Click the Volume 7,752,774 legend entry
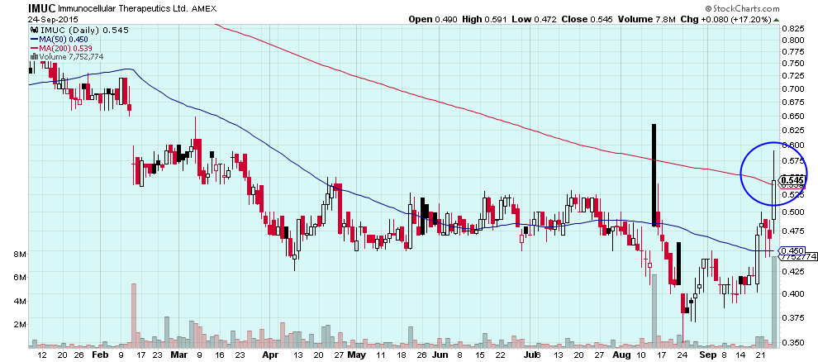The width and height of the screenshot is (818, 362). point(70,56)
